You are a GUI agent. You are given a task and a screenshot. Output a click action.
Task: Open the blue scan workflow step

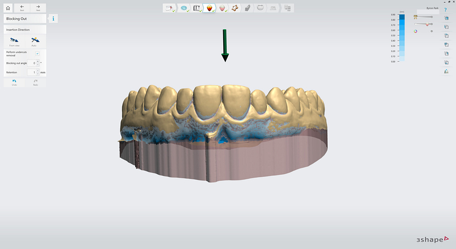[184, 9]
